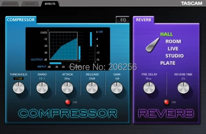Open the MIXER tab

click(x=30, y=4)
